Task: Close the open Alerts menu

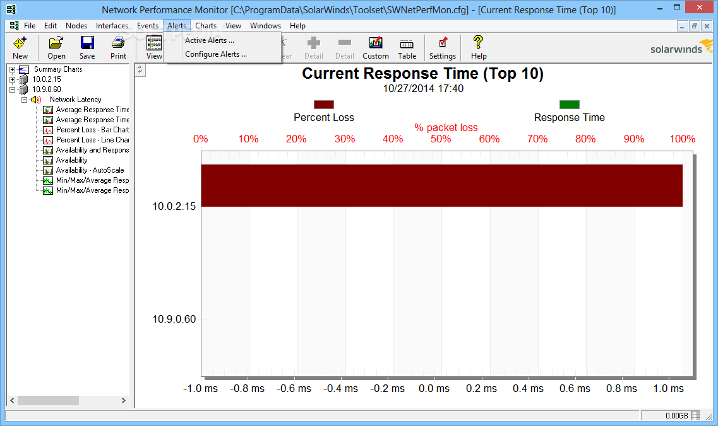Action: (x=177, y=26)
